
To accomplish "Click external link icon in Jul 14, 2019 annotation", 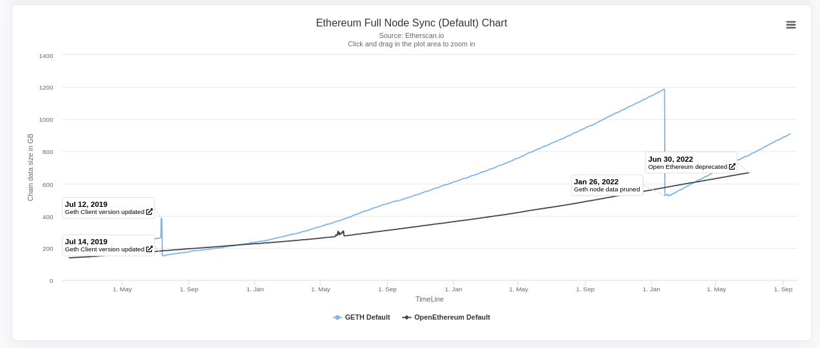I will pos(149,249).
